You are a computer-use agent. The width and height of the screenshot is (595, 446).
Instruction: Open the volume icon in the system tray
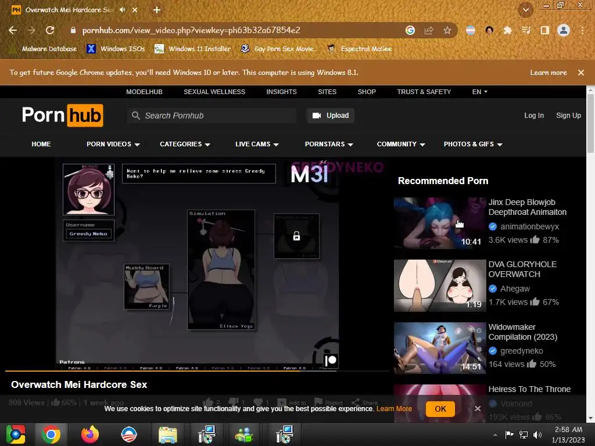click(537, 434)
